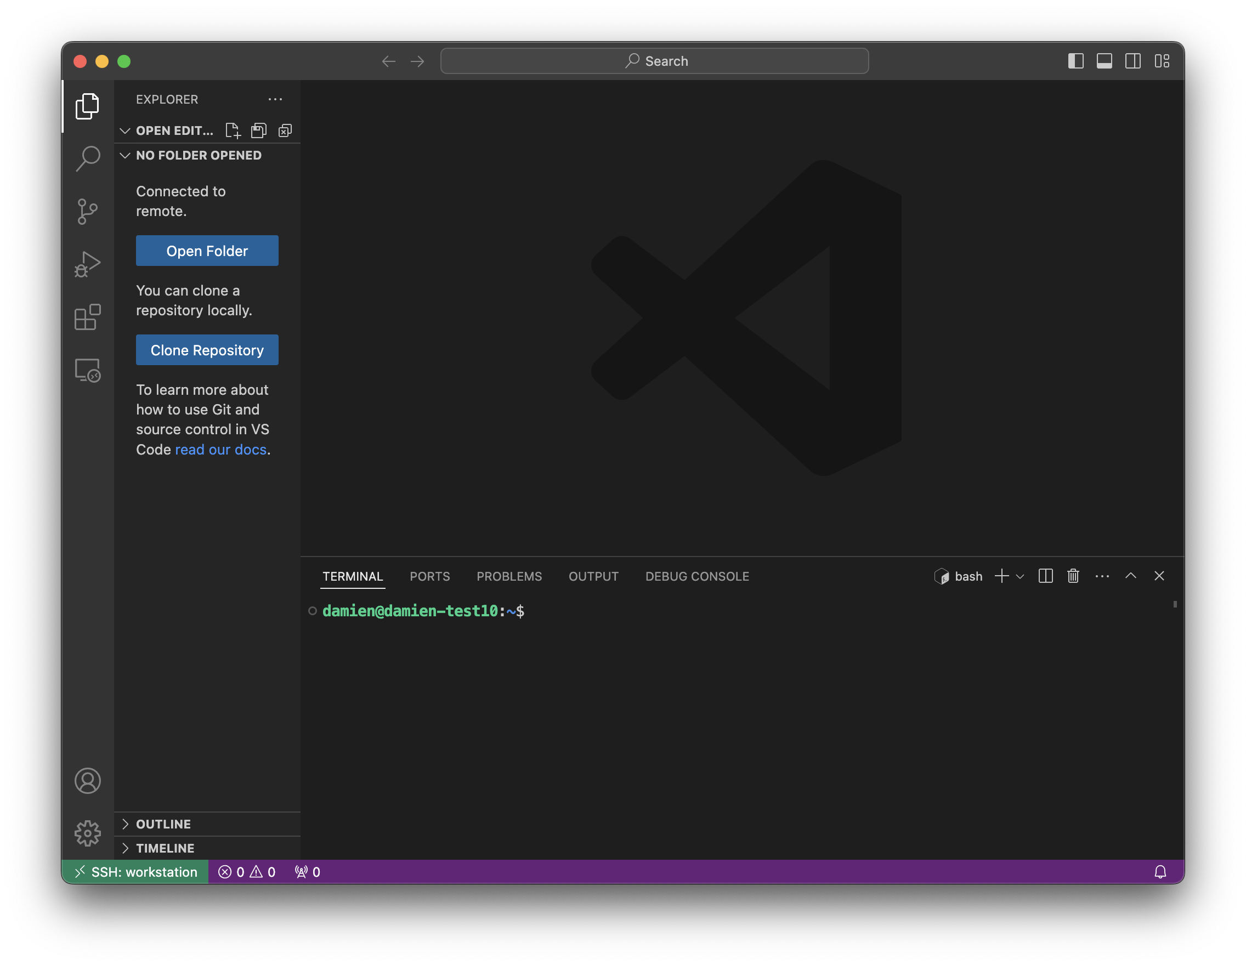Create a new terminal with plus icon
1246x965 pixels.
(x=1001, y=576)
